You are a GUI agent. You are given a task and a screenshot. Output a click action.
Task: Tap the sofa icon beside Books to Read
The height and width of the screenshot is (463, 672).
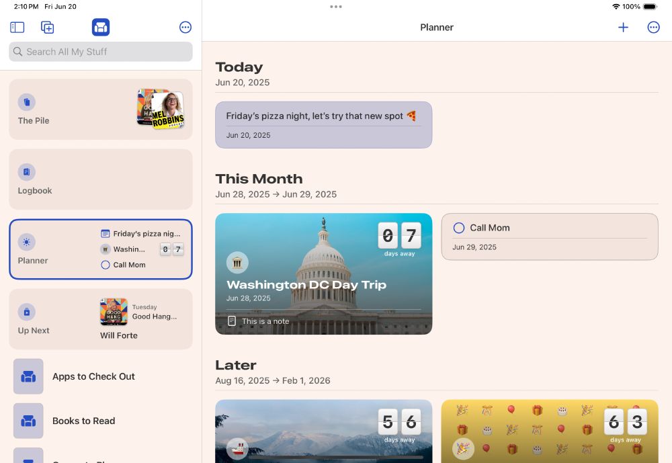click(x=28, y=421)
